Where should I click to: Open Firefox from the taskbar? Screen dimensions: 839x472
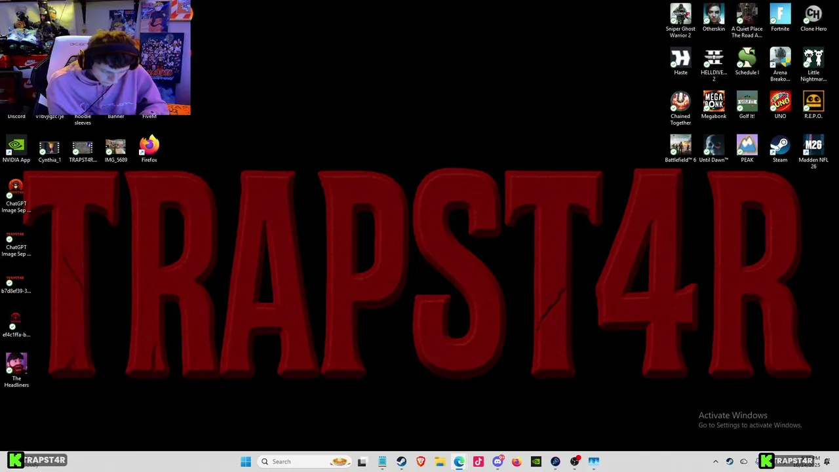517,462
